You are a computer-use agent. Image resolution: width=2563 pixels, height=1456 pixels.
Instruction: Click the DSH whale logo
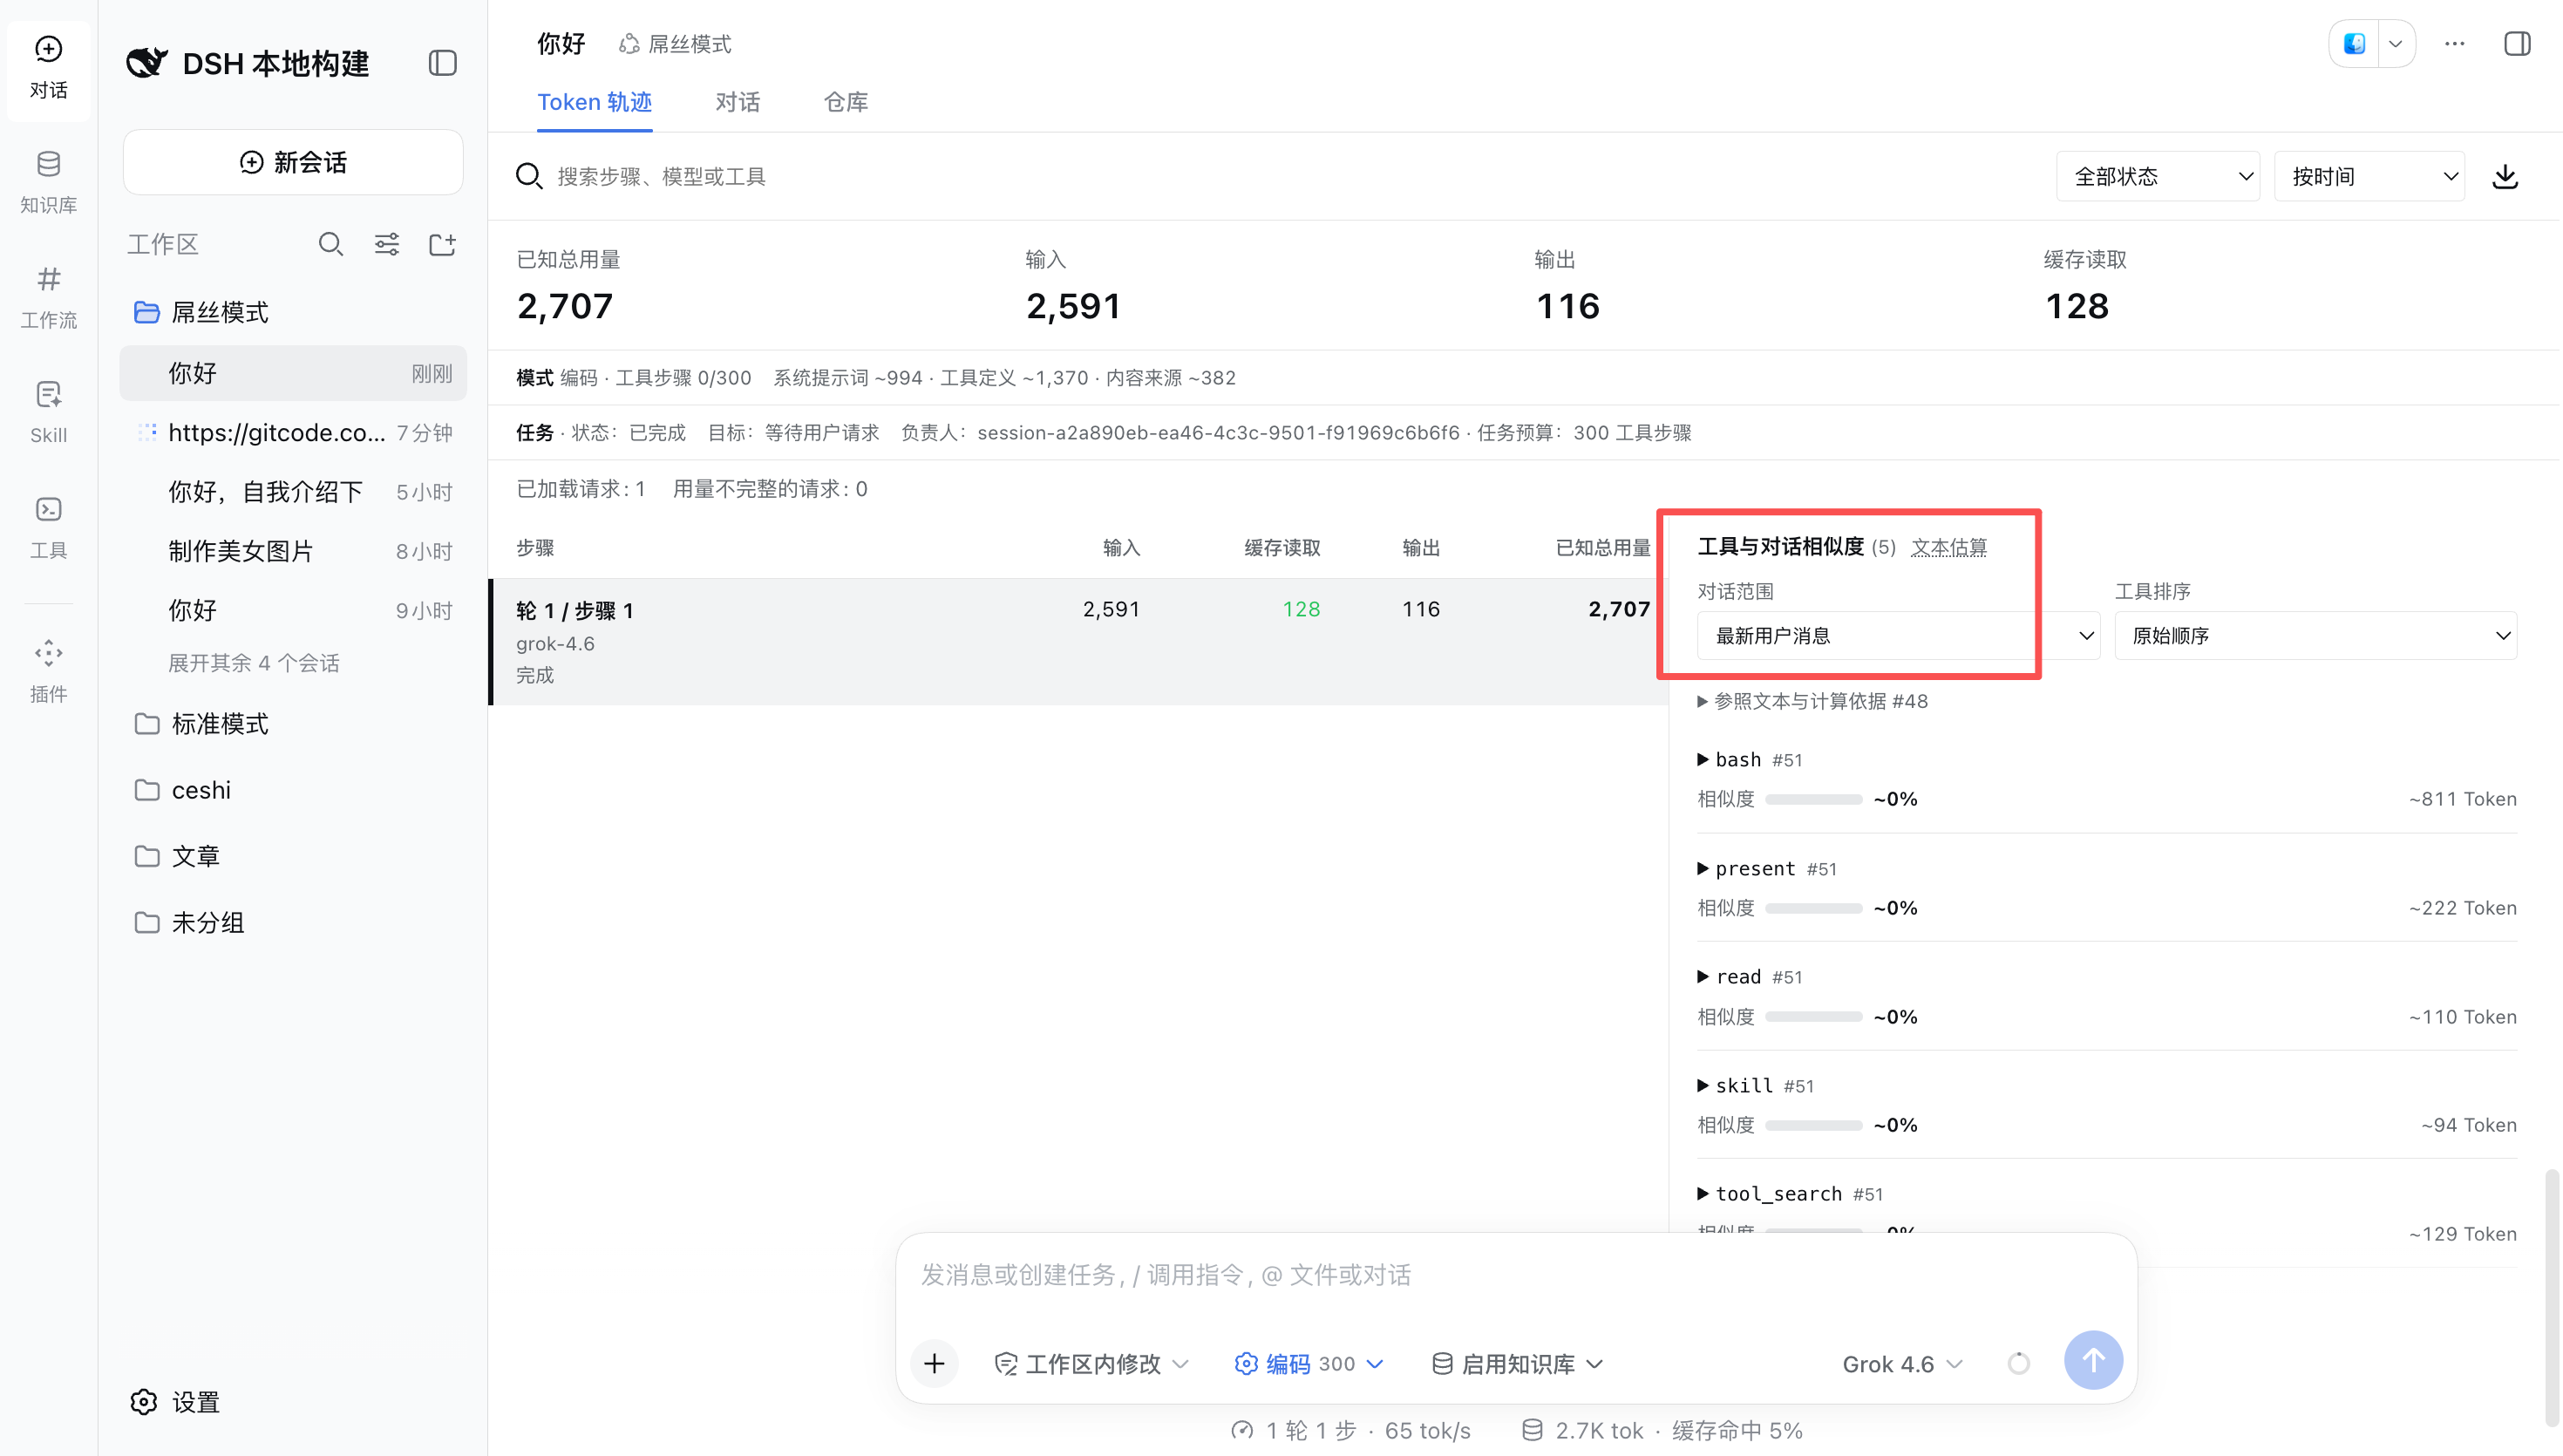click(x=147, y=63)
